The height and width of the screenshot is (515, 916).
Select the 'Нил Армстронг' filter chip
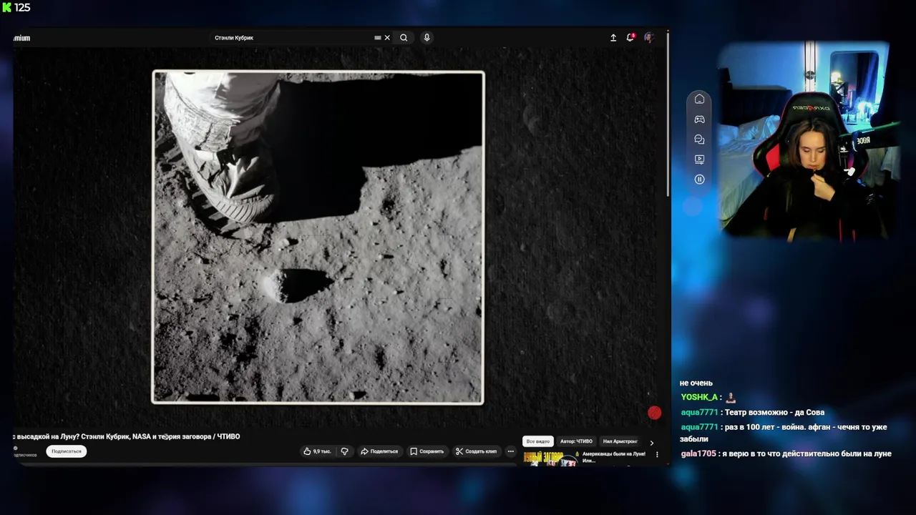(x=620, y=441)
